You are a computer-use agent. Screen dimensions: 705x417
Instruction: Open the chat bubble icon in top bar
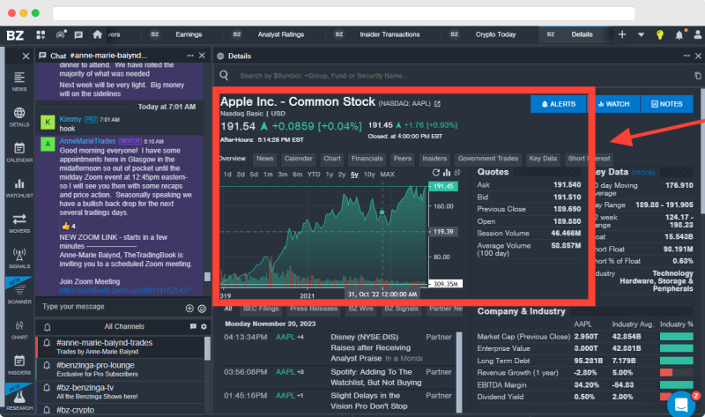(x=78, y=34)
